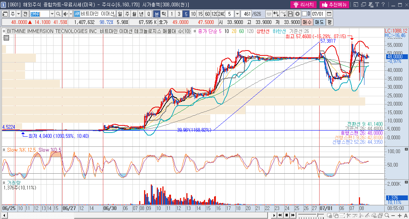Screen dimensions: 409x219
Task: Click the 매도 sell button
Action: [319, 22]
